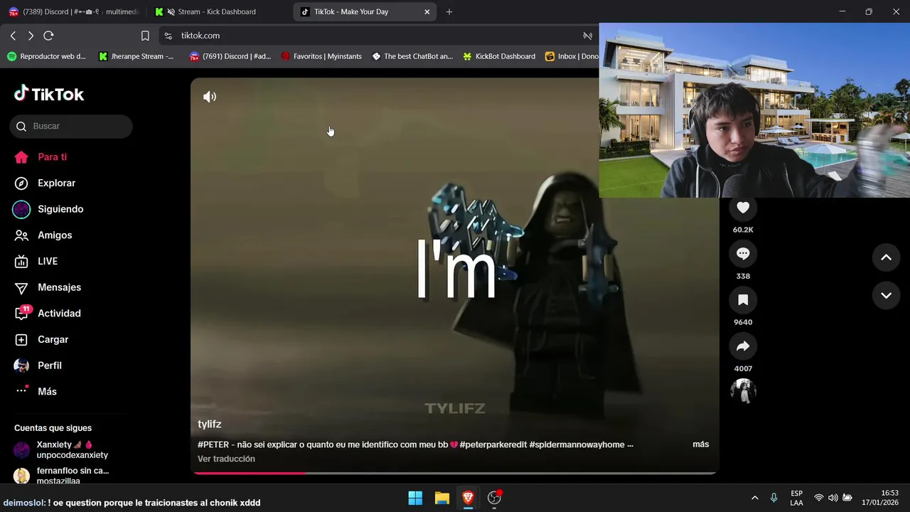Open Jheranpe Stream bookmark
Viewport: 910px width, 512px height.
click(136, 56)
